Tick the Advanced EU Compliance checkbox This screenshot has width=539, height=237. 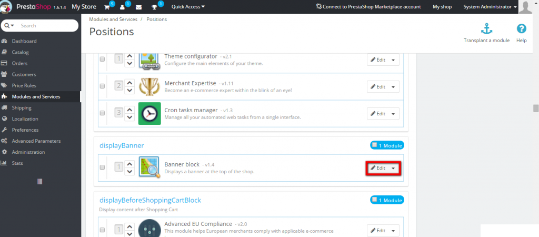pyautogui.click(x=102, y=230)
